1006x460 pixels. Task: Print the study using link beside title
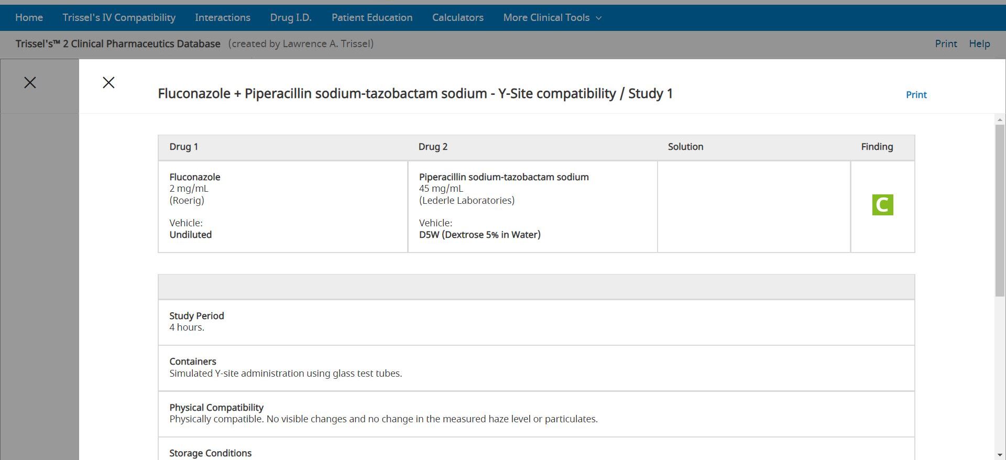(916, 95)
